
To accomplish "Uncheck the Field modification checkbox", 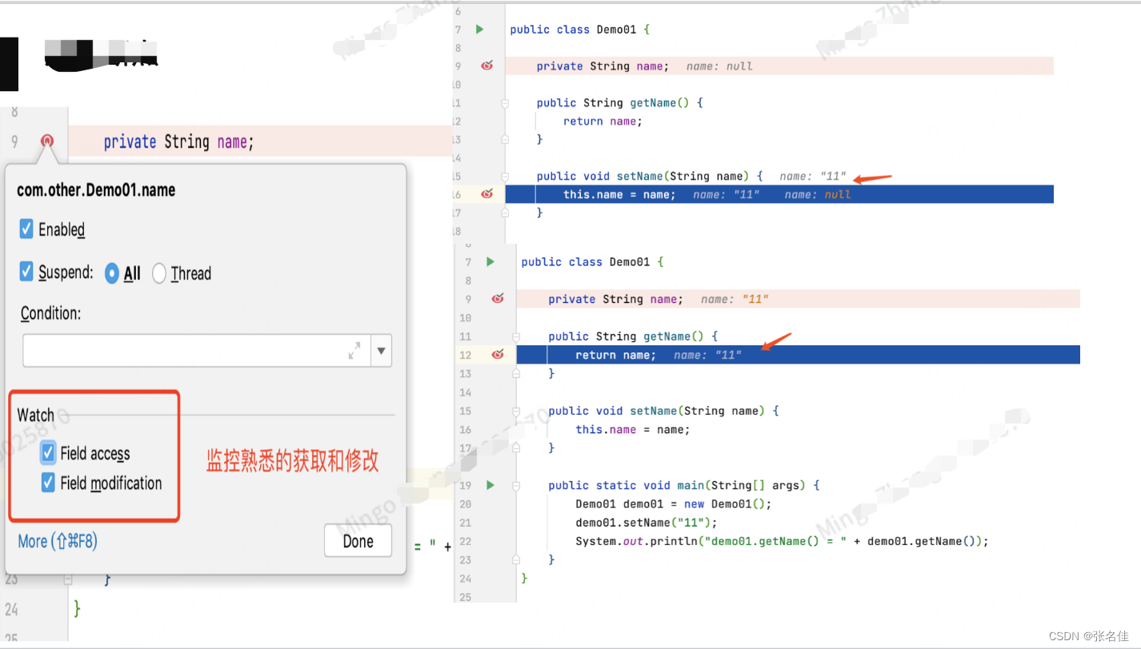I will pos(48,483).
